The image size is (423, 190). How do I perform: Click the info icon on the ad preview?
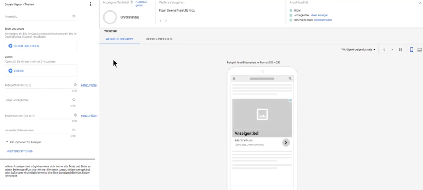[290, 101]
